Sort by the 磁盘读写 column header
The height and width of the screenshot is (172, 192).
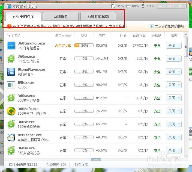[139, 35]
